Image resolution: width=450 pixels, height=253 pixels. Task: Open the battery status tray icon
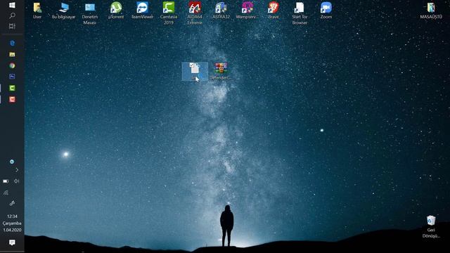6,181
